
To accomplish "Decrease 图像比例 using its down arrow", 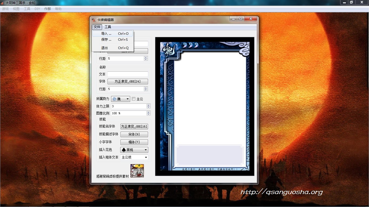I will (148, 114).
